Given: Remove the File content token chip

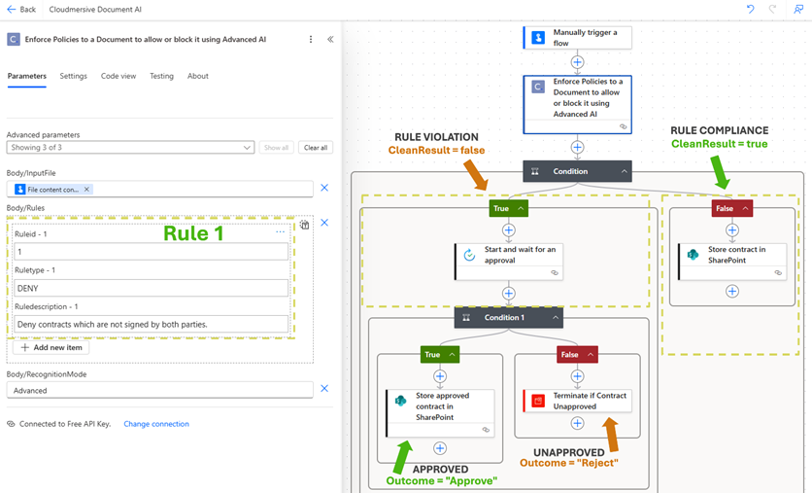Looking at the screenshot, I should point(86,190).
